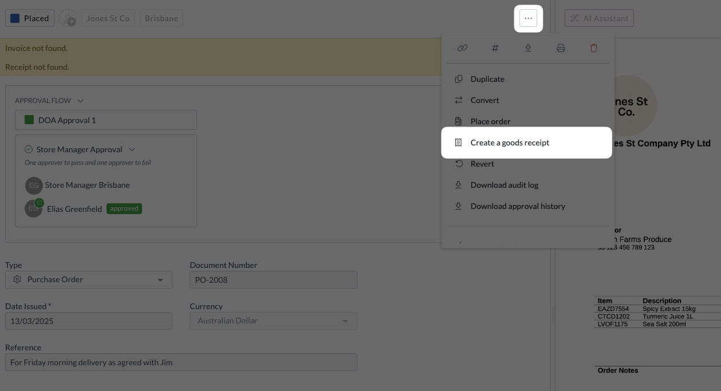Choose Download approval history
Viewport: 721px width, 391px height.
(x=527, y=206)
